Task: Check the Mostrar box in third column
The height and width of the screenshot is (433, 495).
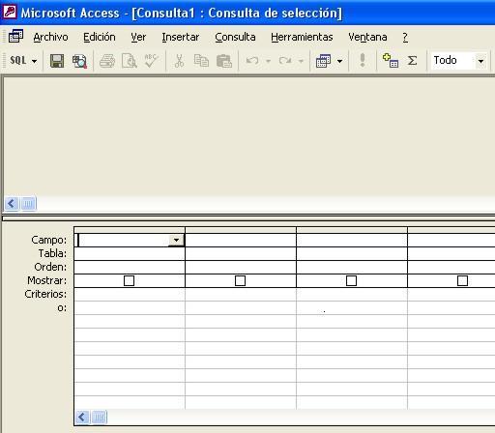Action: coord(351,280)
